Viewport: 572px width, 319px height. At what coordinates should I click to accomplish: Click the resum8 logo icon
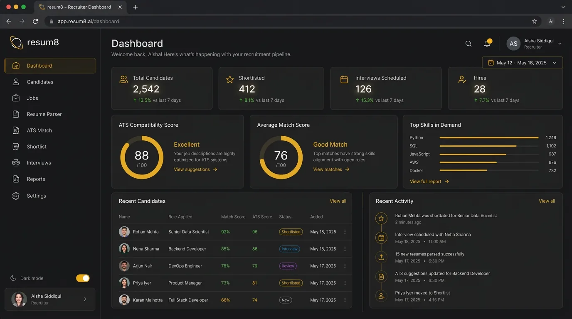tap(16, 42)
